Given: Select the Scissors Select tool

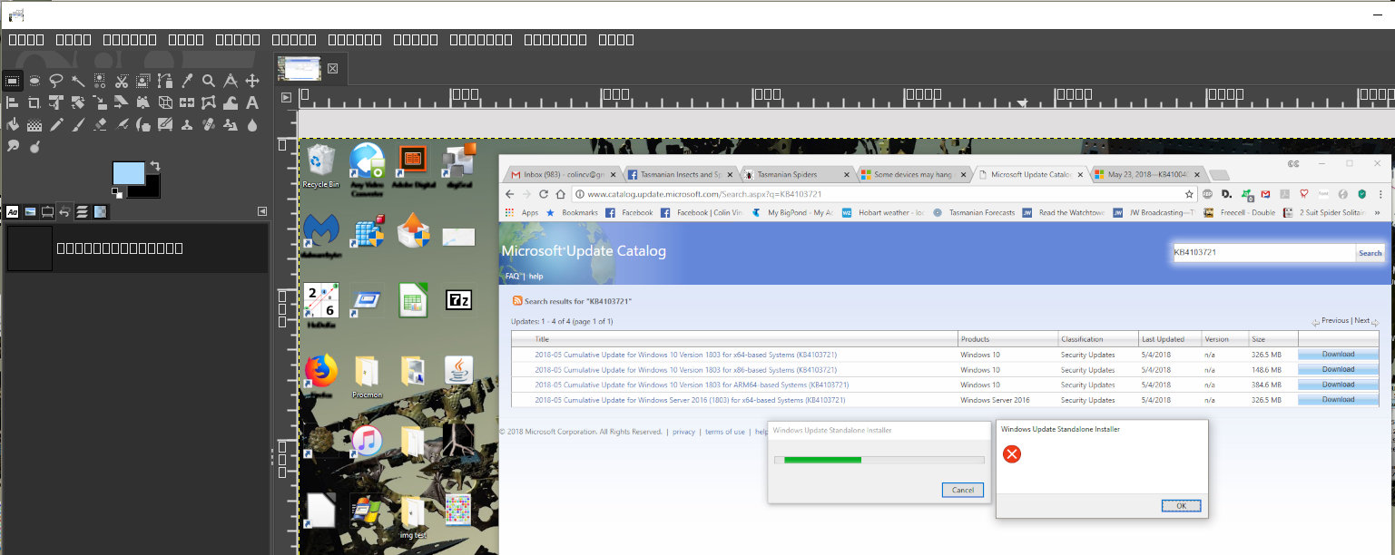Looking at the screenshot, I should pos(122,81).
